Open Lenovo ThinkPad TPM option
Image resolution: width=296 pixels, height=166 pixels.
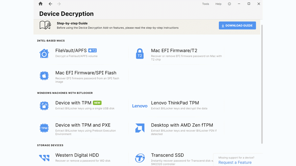tap(175, 103)
